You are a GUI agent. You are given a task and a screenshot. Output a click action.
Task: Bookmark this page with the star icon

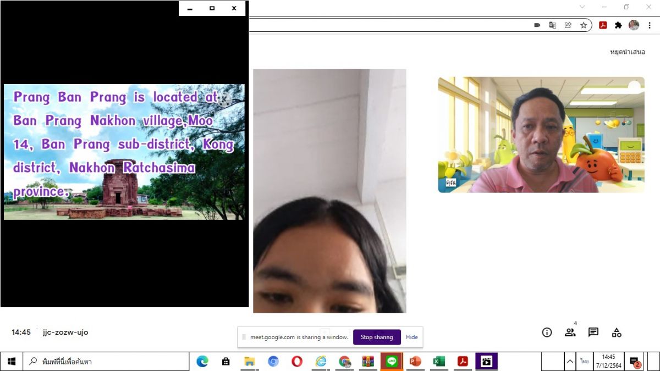point(584,25)
